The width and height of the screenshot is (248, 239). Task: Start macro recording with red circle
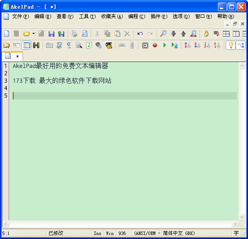(x=155, y=46)
